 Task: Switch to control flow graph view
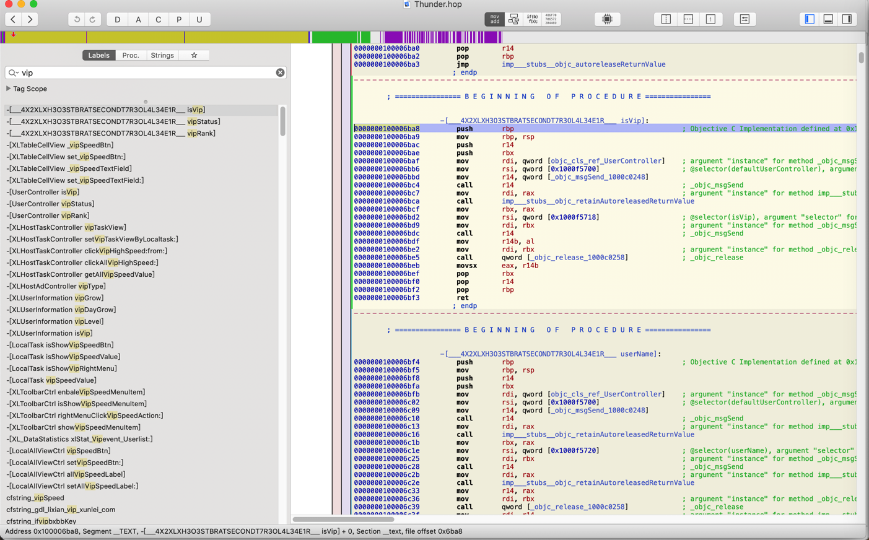[x=513, y=20]
